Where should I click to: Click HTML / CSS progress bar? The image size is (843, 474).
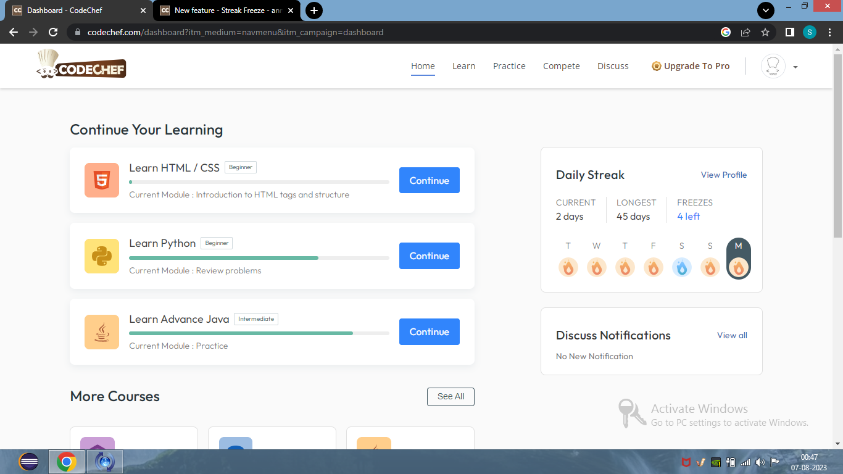259,182
